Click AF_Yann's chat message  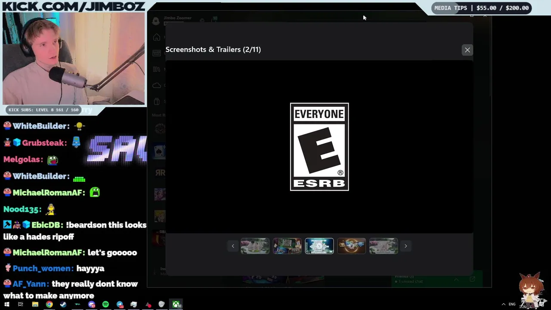tap(71, 290)
